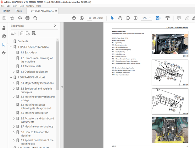Zoom out with minus icon

(128, 18)
